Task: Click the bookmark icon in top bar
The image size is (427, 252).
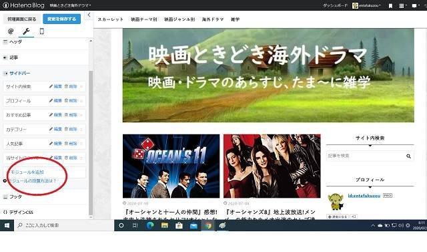Action: point(390,6)
